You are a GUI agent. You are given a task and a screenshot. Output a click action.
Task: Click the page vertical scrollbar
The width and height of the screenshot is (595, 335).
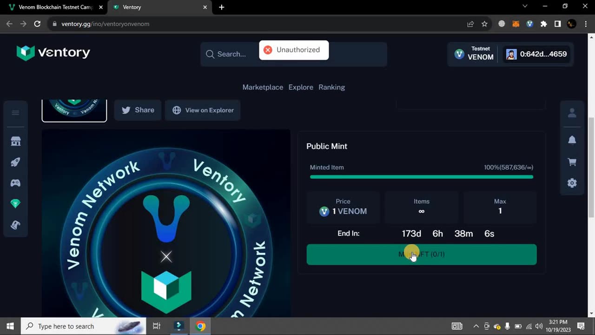coord(591,167)
